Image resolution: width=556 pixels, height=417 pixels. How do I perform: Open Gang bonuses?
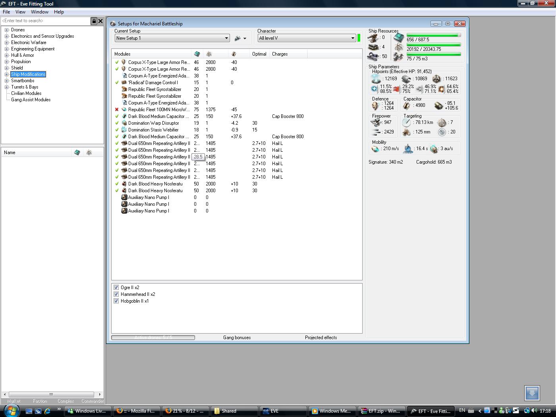coord(237,338)
